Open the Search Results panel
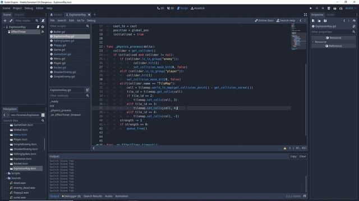Screen dimensions: 359x201 [x=93, y=196]
